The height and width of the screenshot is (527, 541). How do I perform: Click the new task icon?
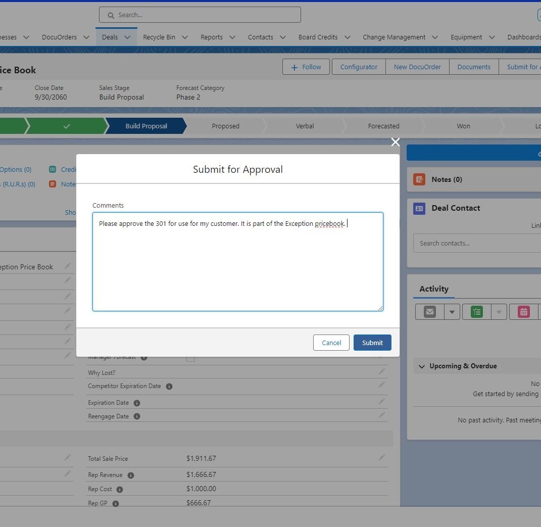click(477, 312)
